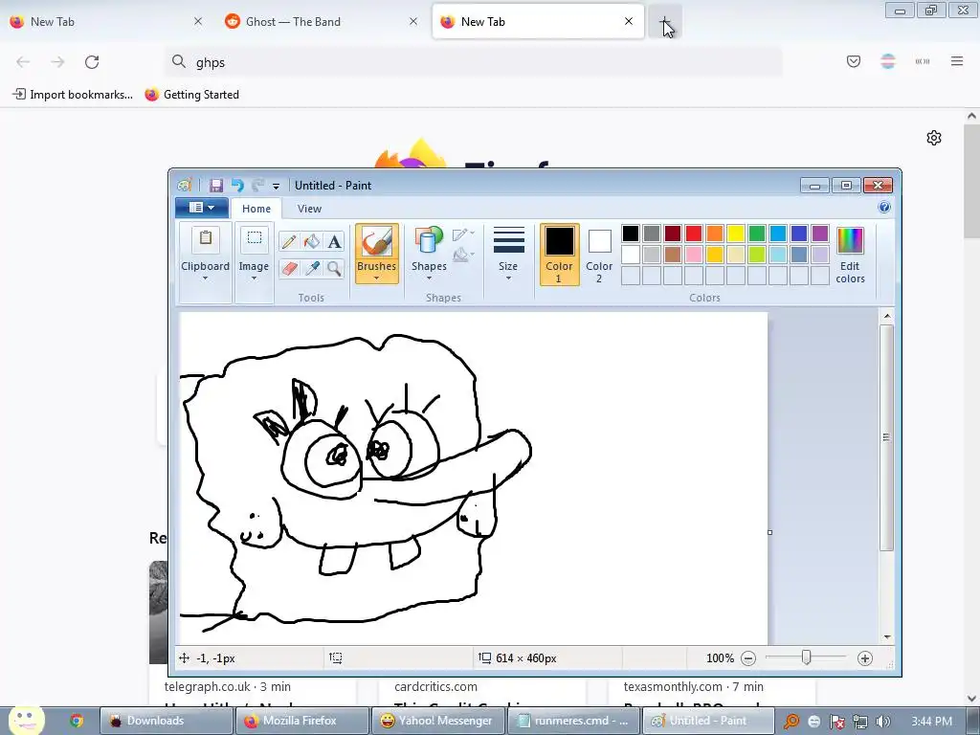Open Firefox hamburger application menu
Viewport: 980px width, 735px height.
pyautogui.click(x=957, y=61)
